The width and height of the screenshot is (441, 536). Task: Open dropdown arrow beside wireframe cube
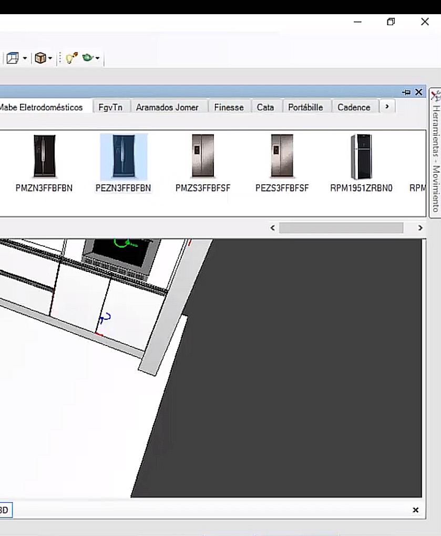tap(25, 58)
